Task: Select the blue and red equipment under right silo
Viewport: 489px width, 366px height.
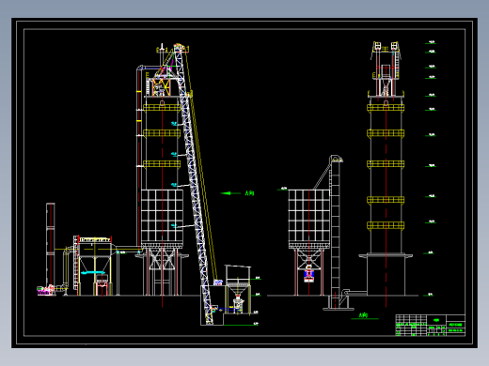Action: tap(308, 275)
